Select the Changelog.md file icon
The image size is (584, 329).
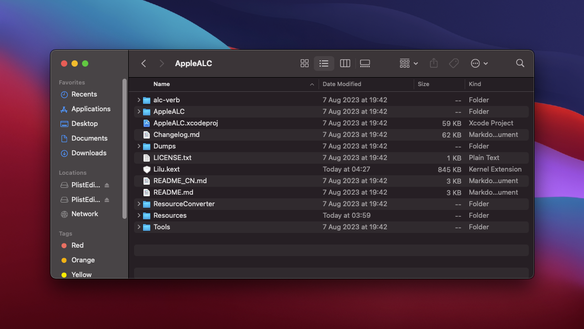tap(147, 134)
